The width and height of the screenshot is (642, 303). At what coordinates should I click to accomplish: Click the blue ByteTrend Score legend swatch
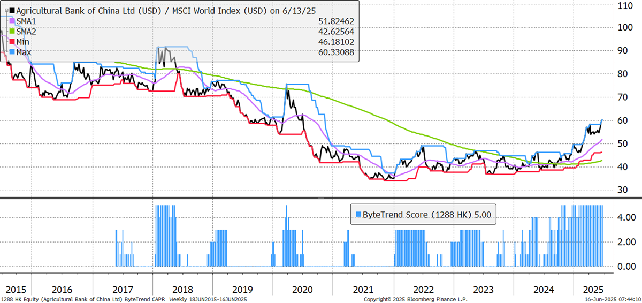coord(358,215)
